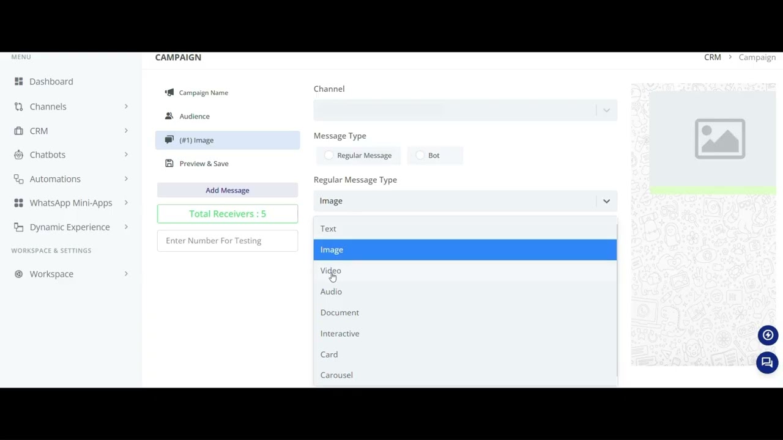
Task: Click the image placeholder in the preview
Action: [720, 139]
